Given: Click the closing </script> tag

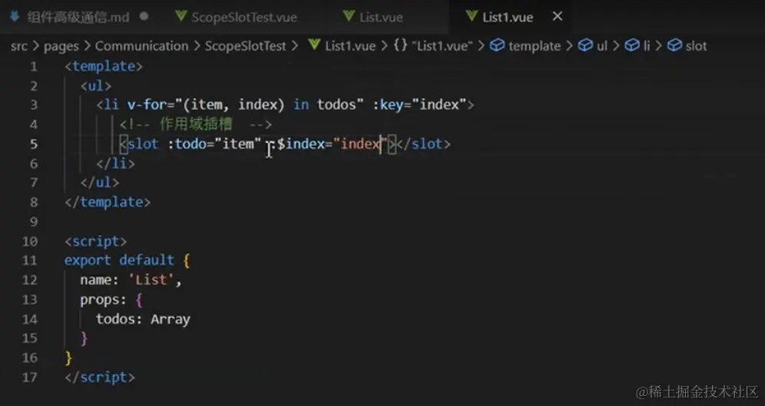Looking at the screenshot, I should [x=100, y=378].
